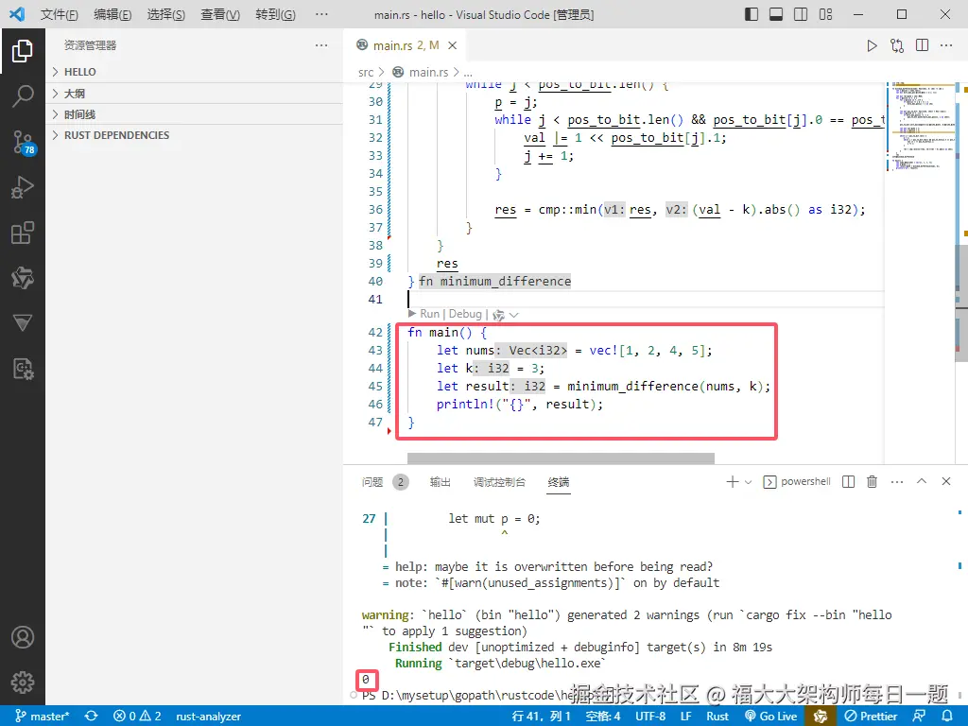Open the Manage gear settings
The height and width of the screenshot is (726, 968).
point(23,683)
